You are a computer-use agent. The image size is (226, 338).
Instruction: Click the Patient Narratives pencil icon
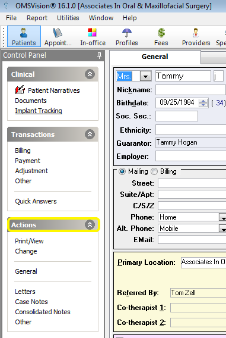(x=20, y=90)
